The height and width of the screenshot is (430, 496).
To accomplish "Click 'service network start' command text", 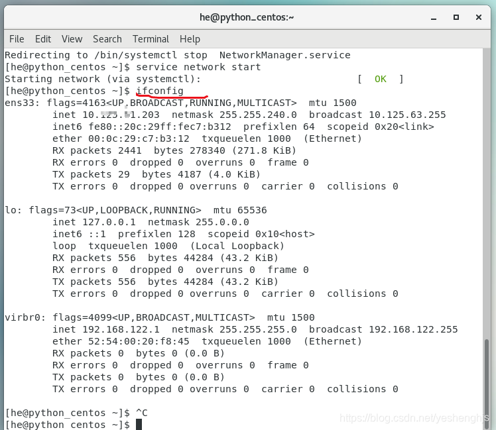I will [198, 67].
